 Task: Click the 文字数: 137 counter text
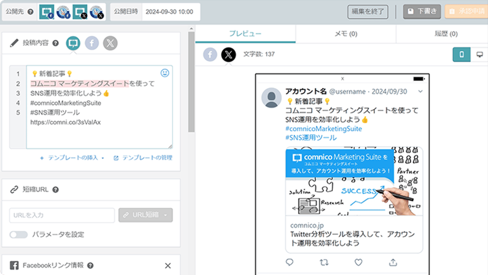tap(259, 54)
